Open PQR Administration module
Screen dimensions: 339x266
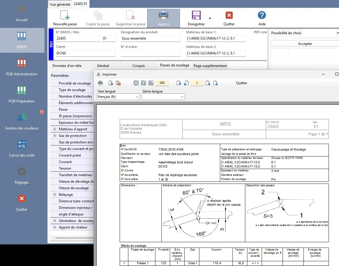tap(21, 67)
